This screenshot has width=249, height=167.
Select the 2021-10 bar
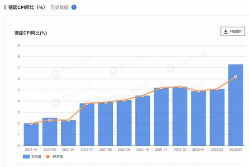point(143,121)
